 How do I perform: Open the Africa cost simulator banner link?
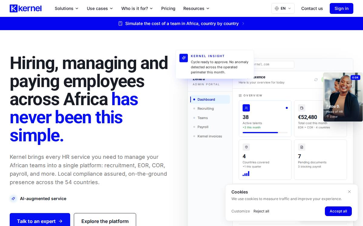point(181,24)
